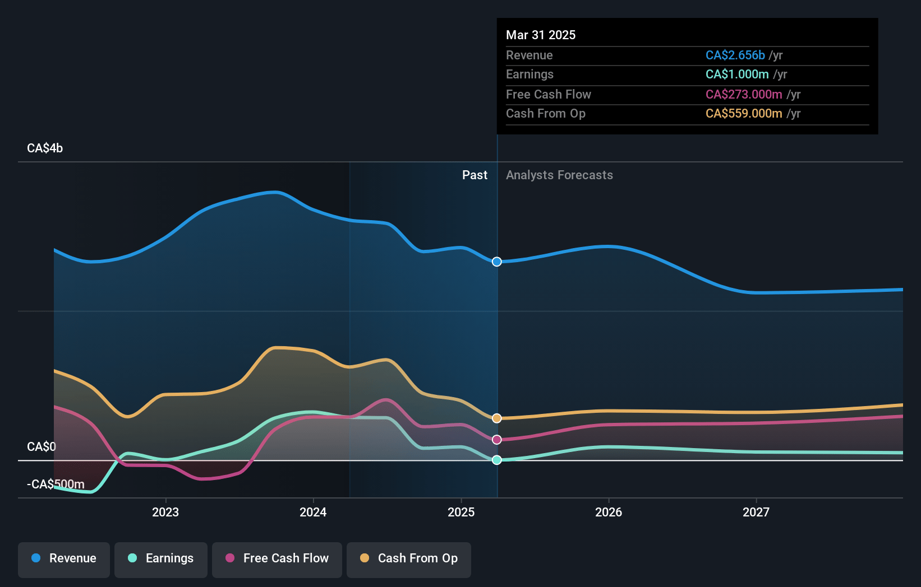Click the pink Free Cash Flow legend dot
This screenshot has width=921, height=587.
point(230,558)
